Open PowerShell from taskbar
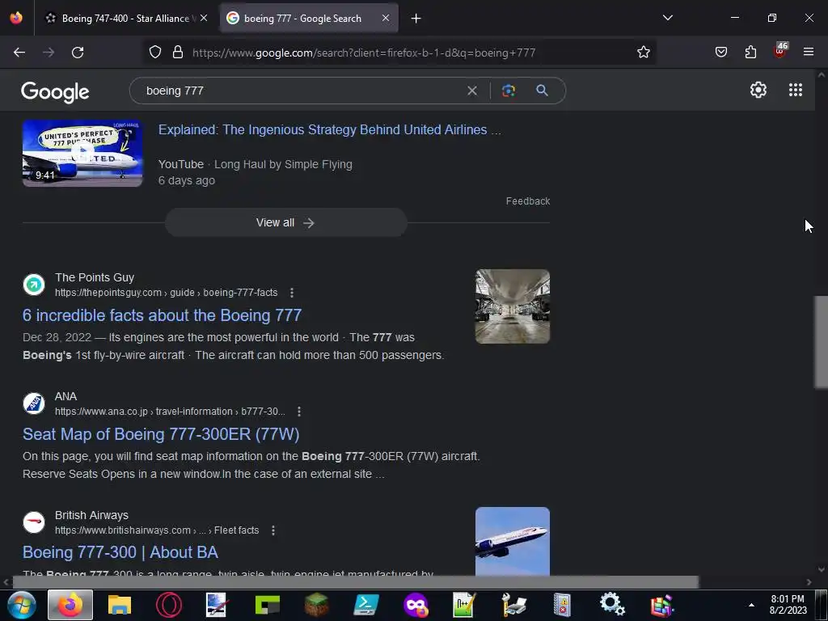The image size is (828, 621). click(366, 605)
